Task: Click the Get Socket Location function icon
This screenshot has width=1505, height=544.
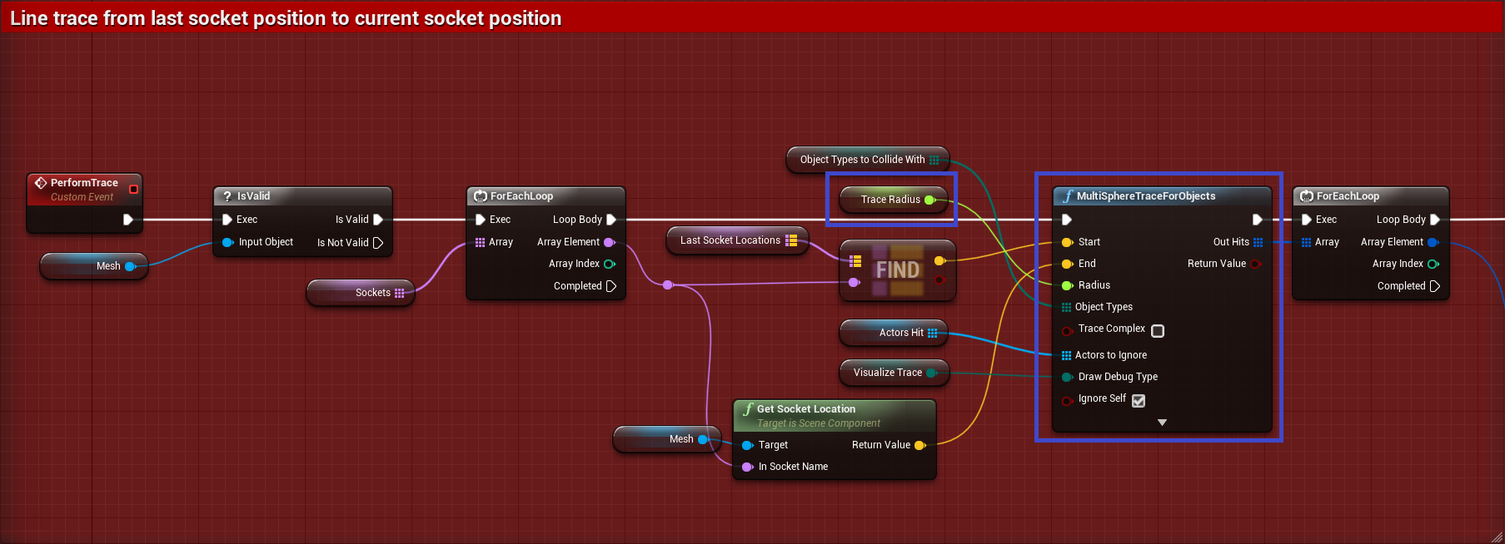Action: (x=747, y=409)
